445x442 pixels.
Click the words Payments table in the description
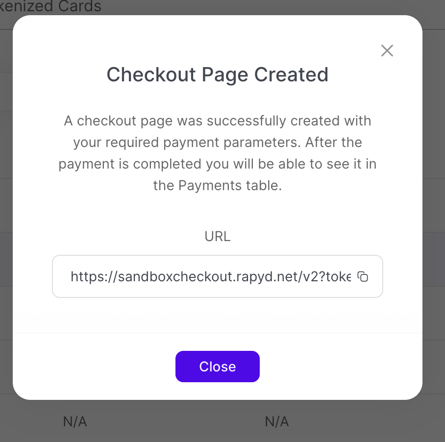(x=229, y=186)
